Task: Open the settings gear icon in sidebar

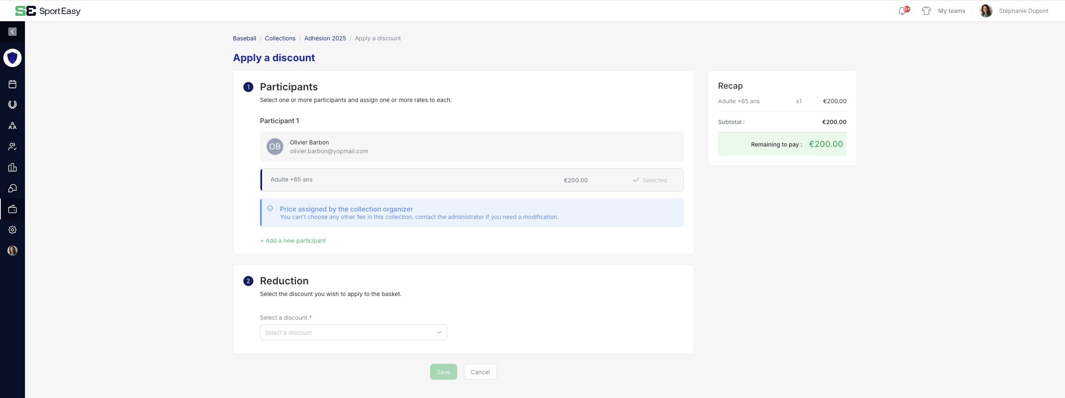Action: (12, 230)
